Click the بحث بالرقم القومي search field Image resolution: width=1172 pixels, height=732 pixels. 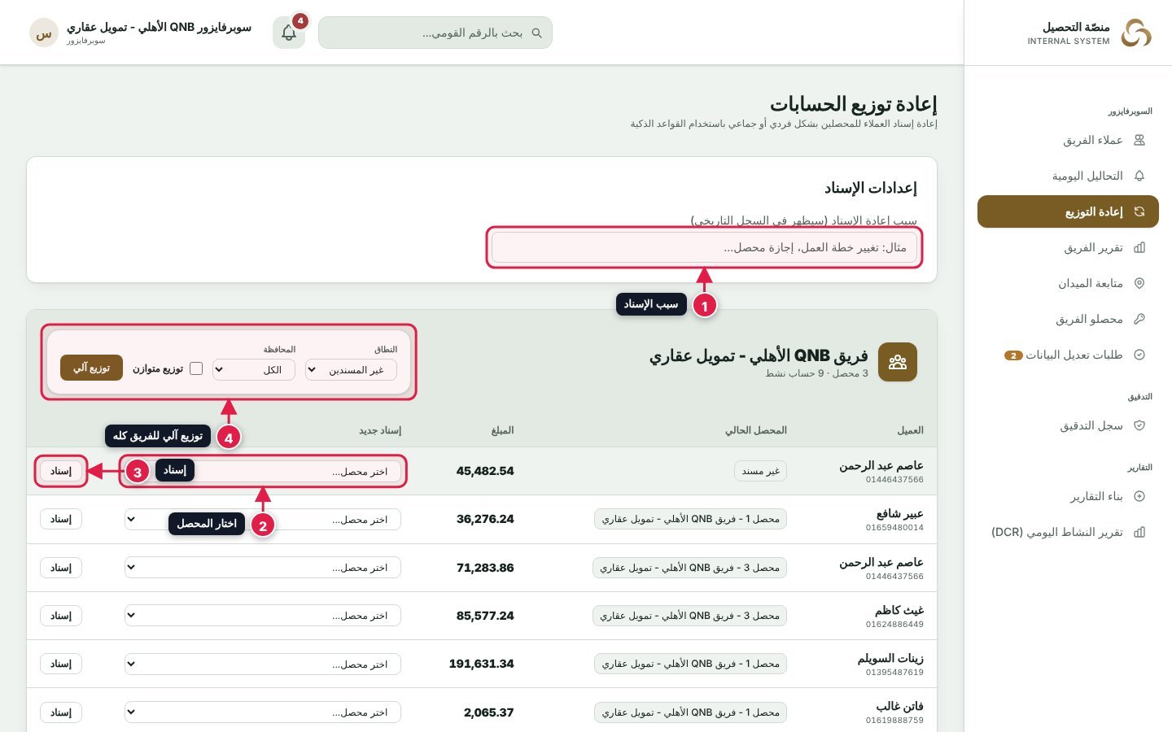[435, 33]
